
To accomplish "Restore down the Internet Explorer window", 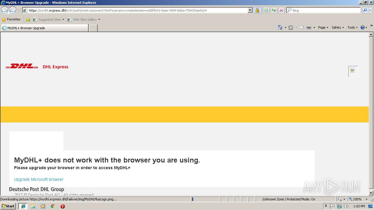I will tap(366, 2).
